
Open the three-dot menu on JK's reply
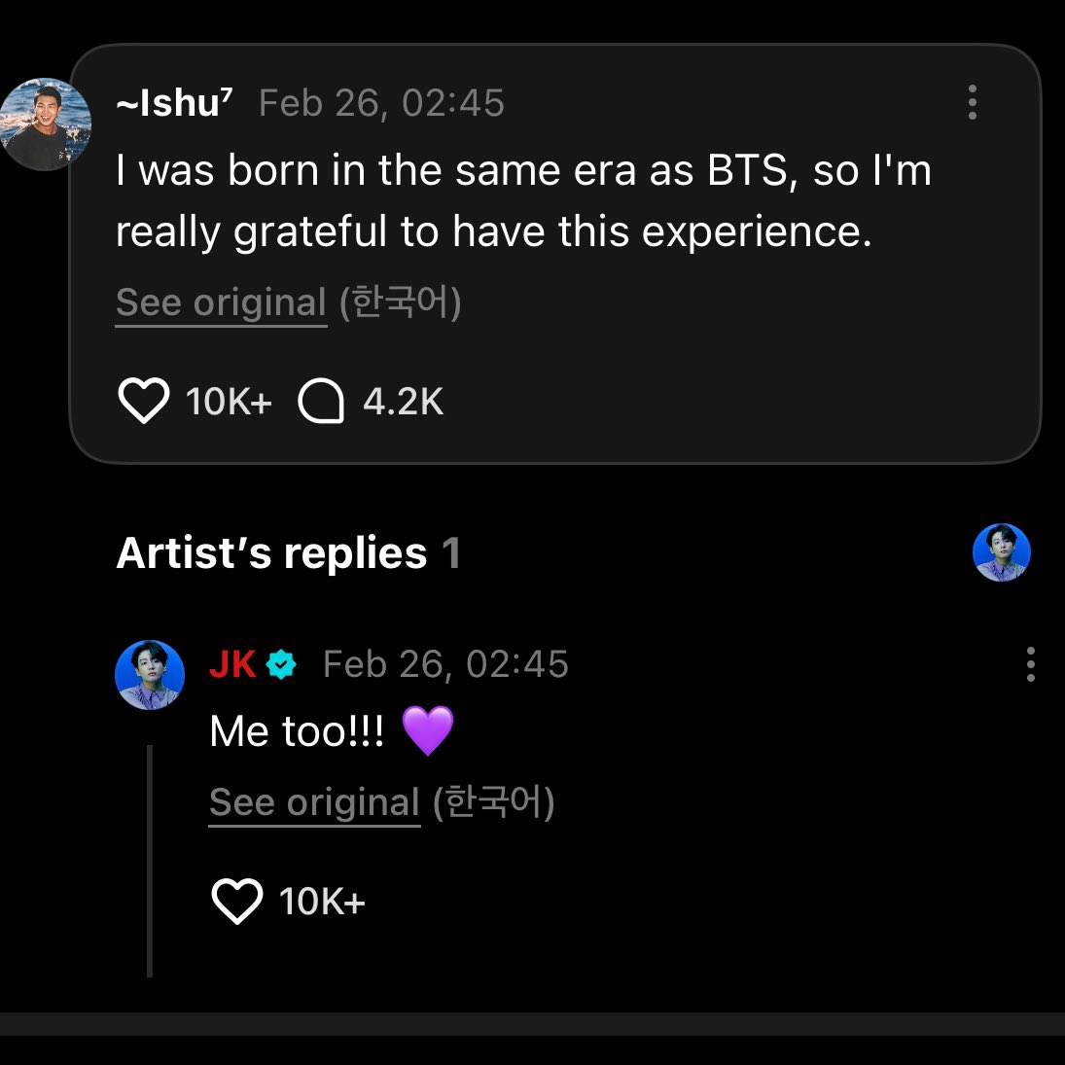[1030, 664]
